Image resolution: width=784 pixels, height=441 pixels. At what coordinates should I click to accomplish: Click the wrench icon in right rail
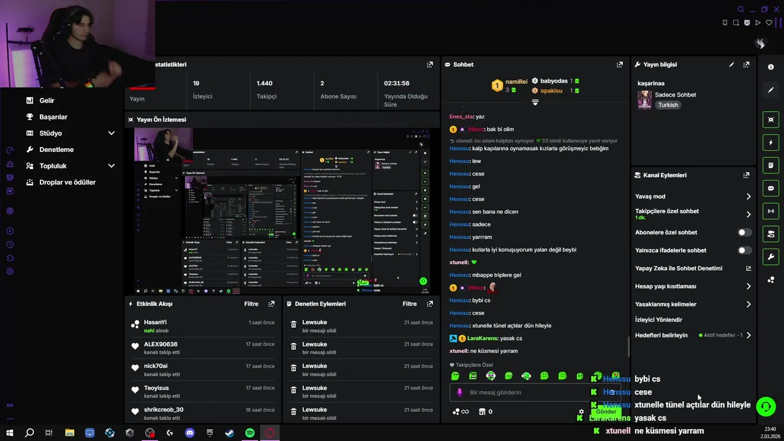point(771,257)
